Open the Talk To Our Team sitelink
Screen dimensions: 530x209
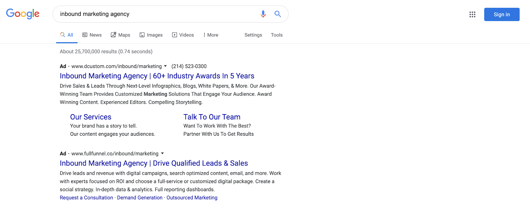(x=212, y=117)
